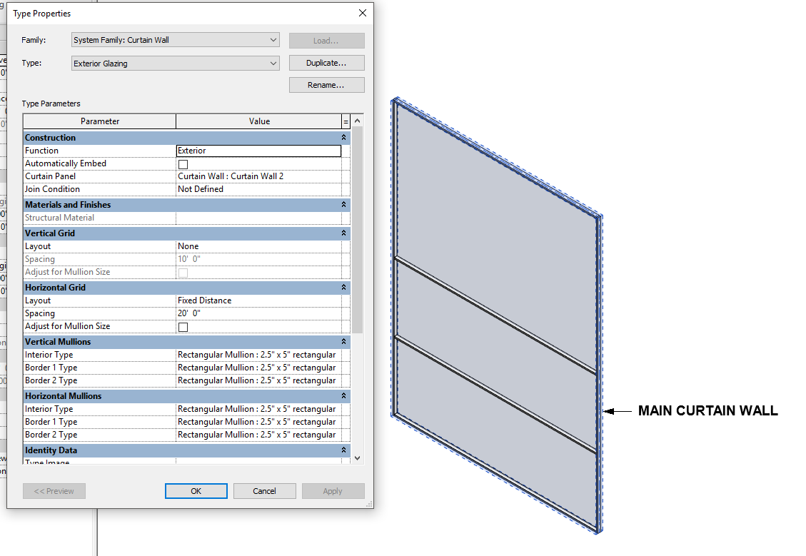The width and height of the screenshot is (806, 556).
Task: Enable the Automatically Embed checkbox
Action: click(x=183, y=163)
